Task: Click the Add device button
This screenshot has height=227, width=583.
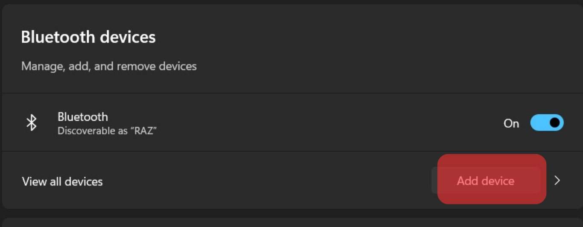Action: pyautogui.click(x=486, y=181)
